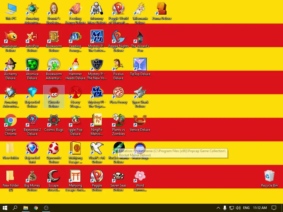This screenshot has width=283, height=212.
Task: Select the Rocket Mania Deluxe shortcut
Action: tap(118, 153)
